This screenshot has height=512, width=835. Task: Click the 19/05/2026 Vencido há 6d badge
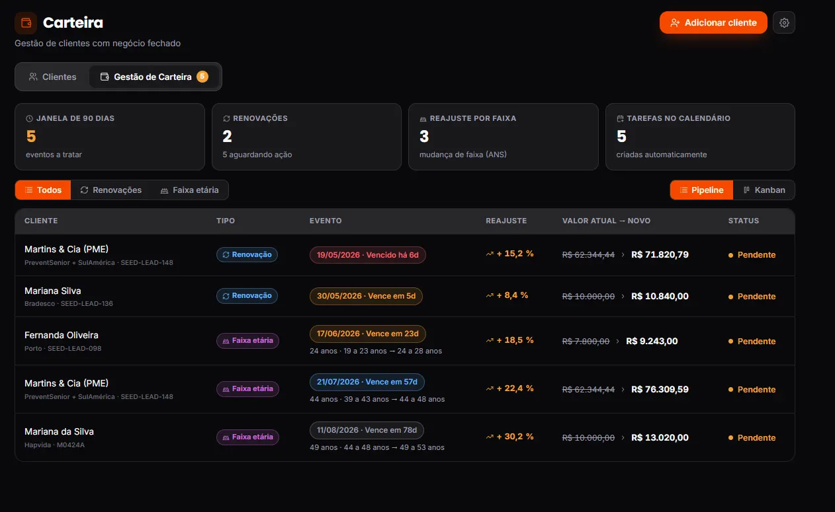368,255
